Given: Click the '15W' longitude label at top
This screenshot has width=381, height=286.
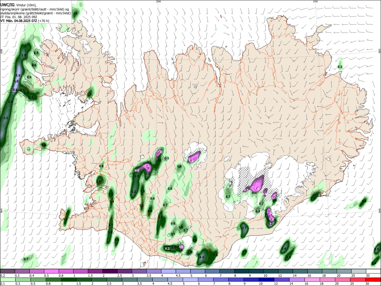Looking at the screenshot, I should tap(315, 1).
